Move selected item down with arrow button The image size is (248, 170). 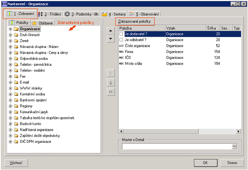click(111, 39)
